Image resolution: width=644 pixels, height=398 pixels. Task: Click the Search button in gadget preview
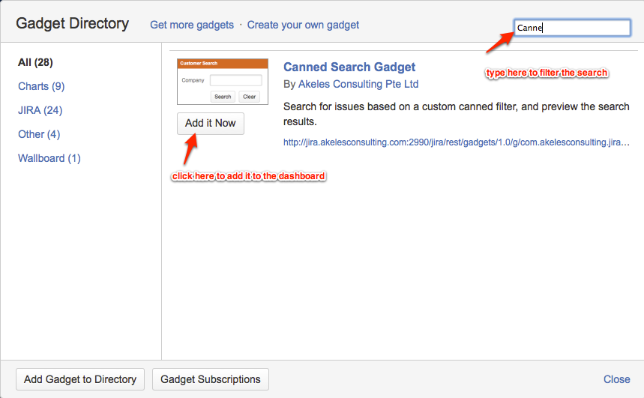[x=223, y=97]
